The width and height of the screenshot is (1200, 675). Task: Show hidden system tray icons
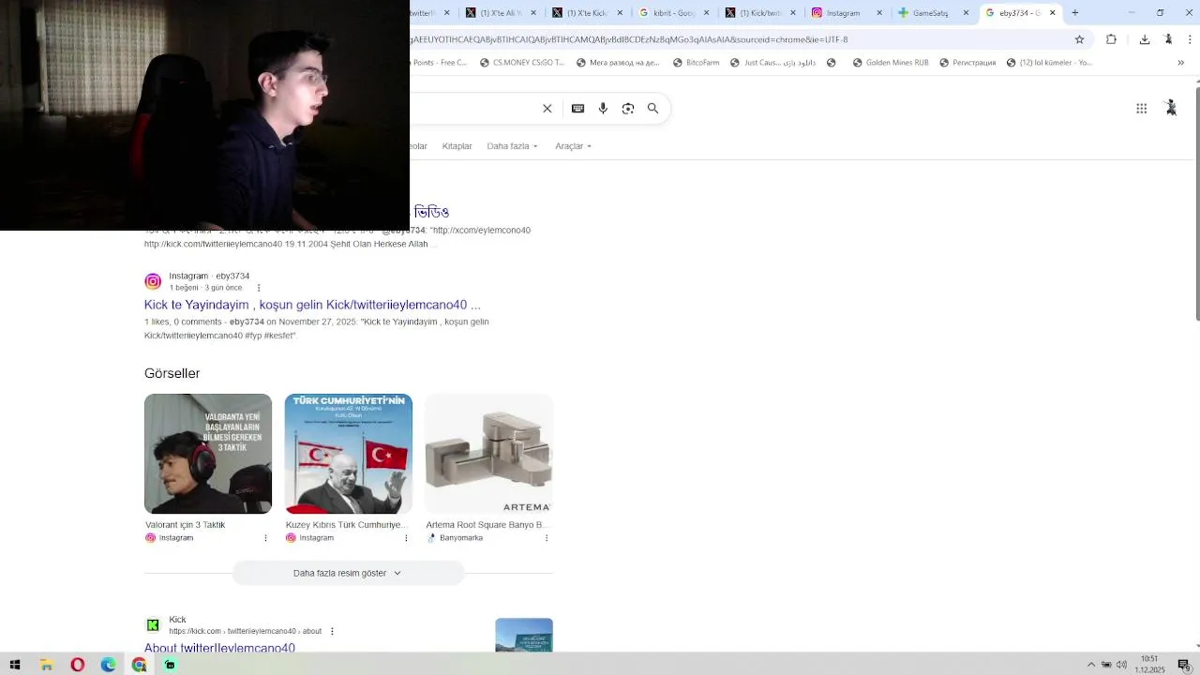point(1090,665)
